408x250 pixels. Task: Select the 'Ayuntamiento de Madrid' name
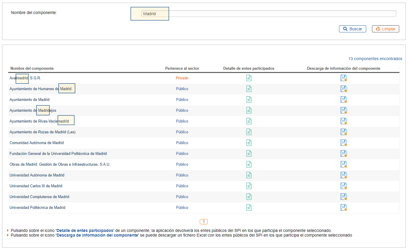pyautogui.click(x=29, y=100)
